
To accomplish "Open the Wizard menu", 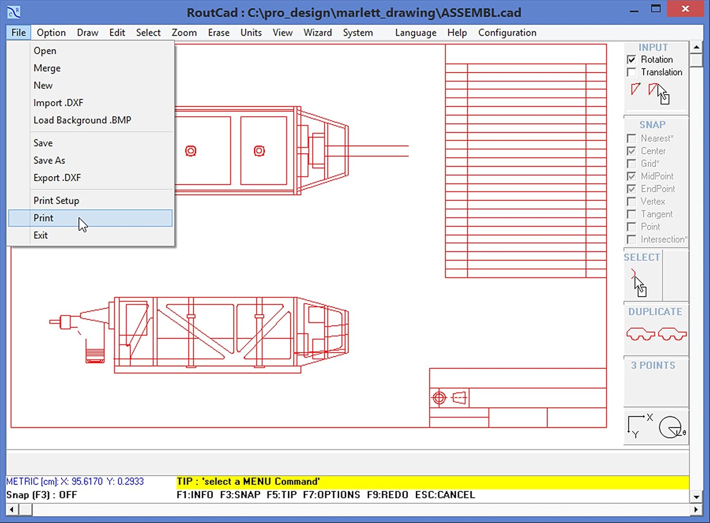I will (317, 32).
